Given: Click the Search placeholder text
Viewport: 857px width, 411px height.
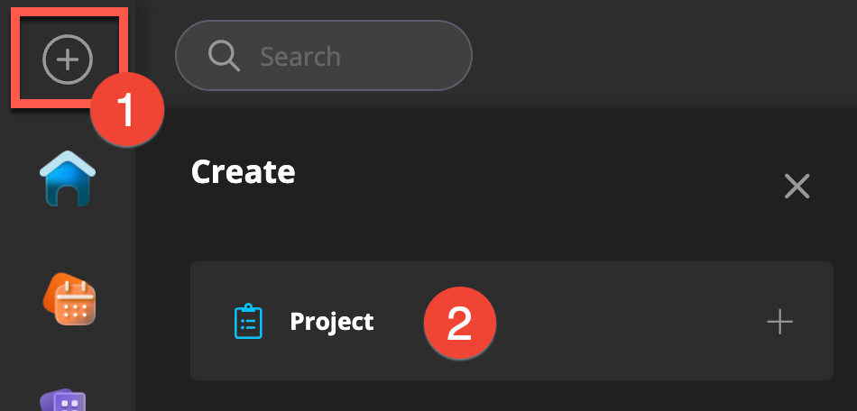Looking at the screenshot, I should tap(300, 57).
